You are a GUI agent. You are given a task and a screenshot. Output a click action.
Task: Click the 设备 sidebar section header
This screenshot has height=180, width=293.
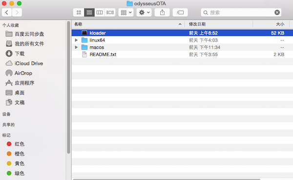point(6,114)
